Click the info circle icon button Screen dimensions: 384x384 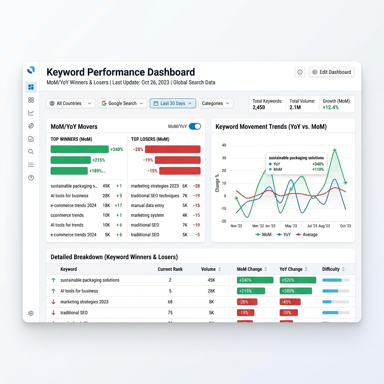[300, 72]
